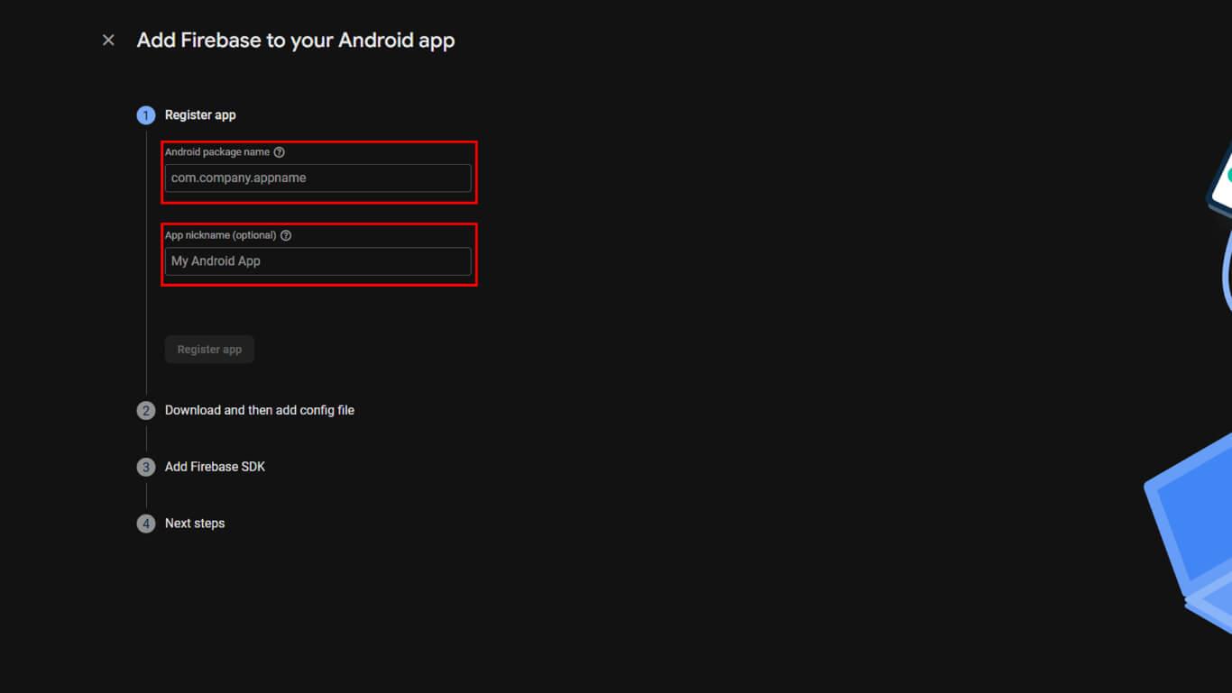Screen dimensions: 1232x693
Task: Click the Android package name help icon
Action: tap(280, 152)
